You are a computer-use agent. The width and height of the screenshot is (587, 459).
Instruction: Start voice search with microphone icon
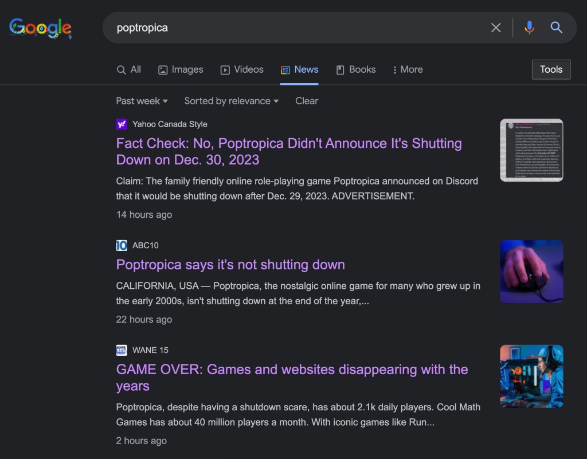[x=529, y=28]
